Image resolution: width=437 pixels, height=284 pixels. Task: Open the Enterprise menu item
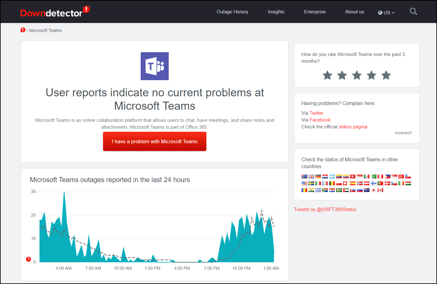point(315,12)
